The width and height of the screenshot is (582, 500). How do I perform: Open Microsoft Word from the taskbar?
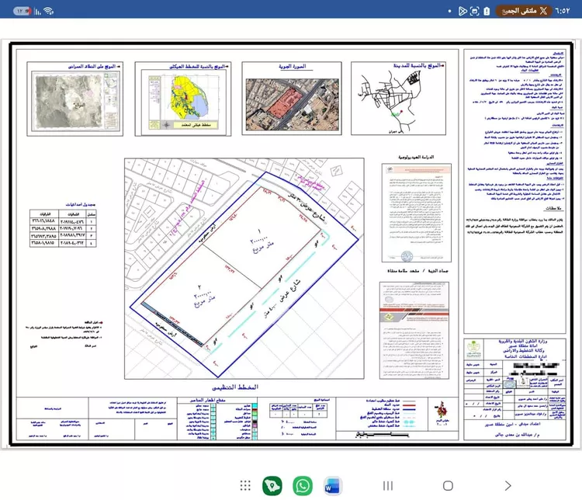pyautogui.click(x=332, y=485)
